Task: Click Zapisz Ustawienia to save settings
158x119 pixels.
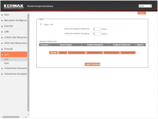Action: (x=92, y=64)
